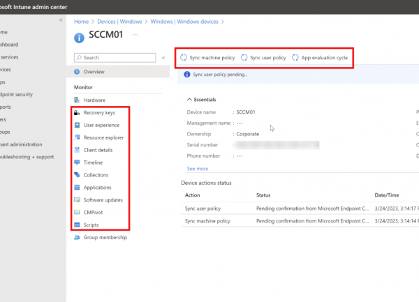Image resolution: width=419 pixels, height=302 pixels.
Task: Open Troubleshooting + support in sidebar
Action: point(27,157)
